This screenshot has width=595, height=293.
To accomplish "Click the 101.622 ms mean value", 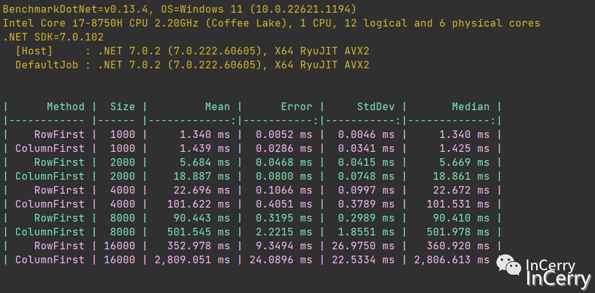I will [199, 204].
